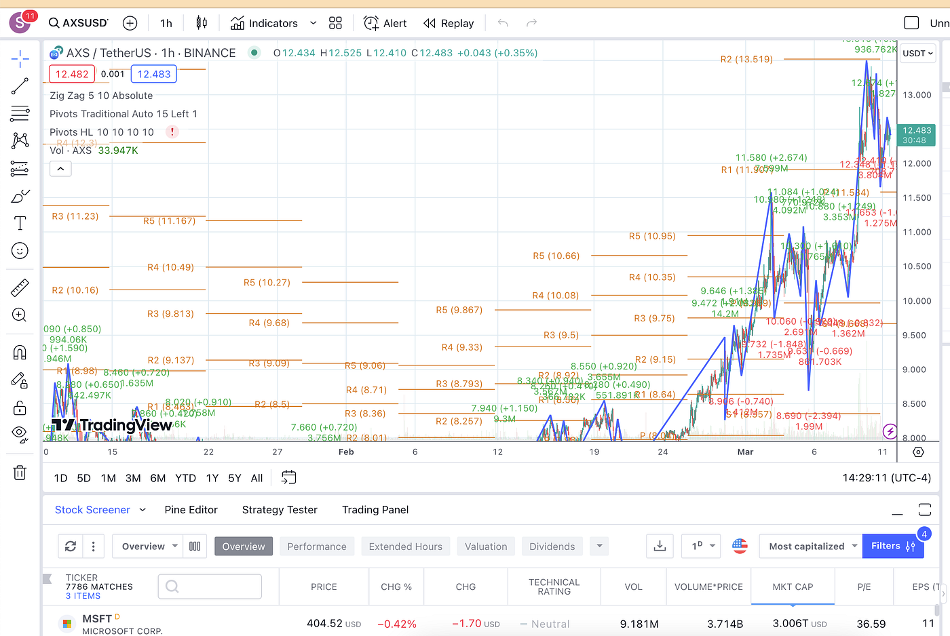Click the purple lightning flash icon
The height and width of the screenshot is (636, 950).
pos(890,431)
